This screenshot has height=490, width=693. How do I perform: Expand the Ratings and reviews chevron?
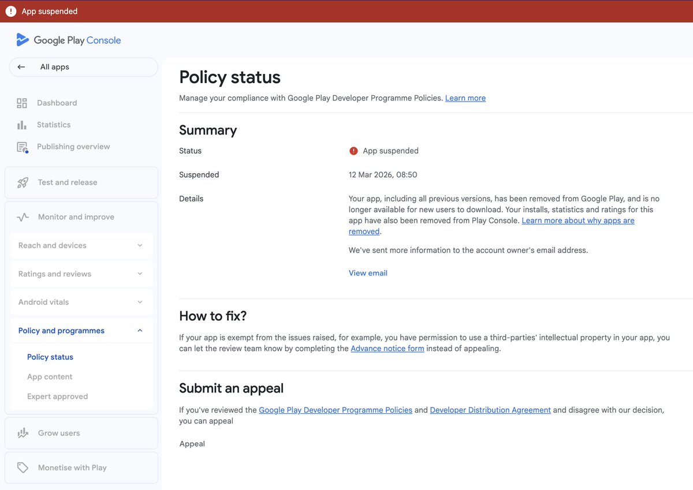tap(140, 274)
